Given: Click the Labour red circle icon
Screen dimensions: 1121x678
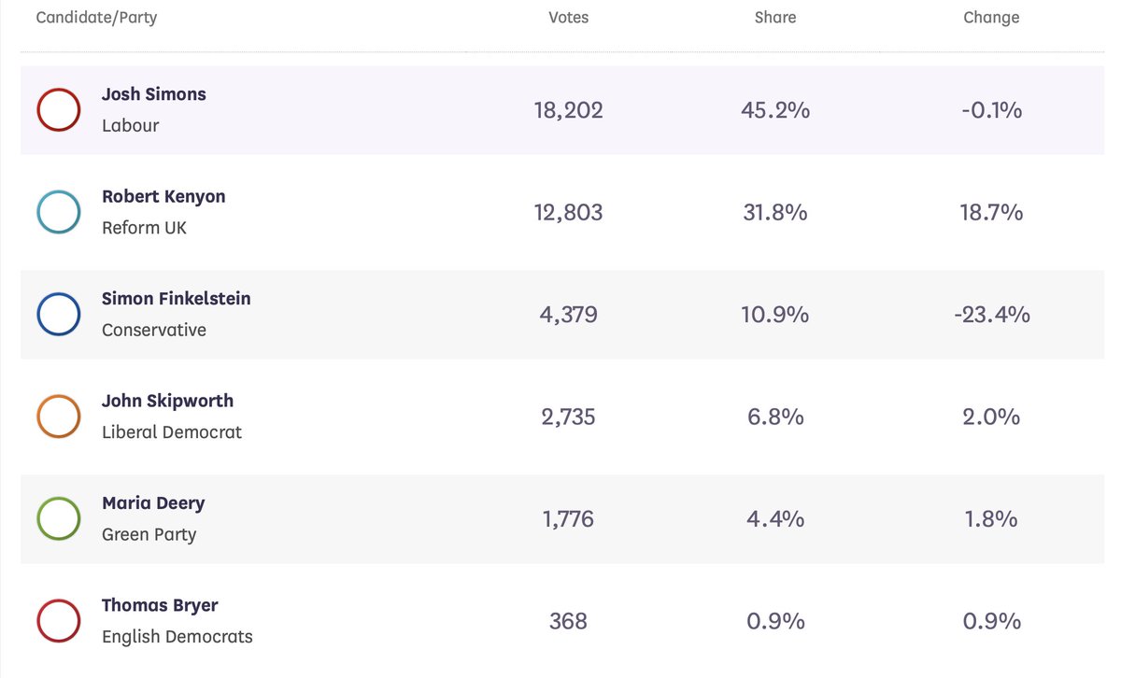Looking at the screenshot, I should pyautogui.click(x=58, y=110).
